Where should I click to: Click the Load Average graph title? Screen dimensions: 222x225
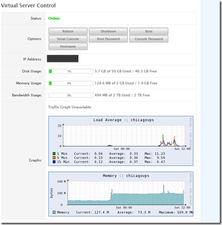click(124, 120)
